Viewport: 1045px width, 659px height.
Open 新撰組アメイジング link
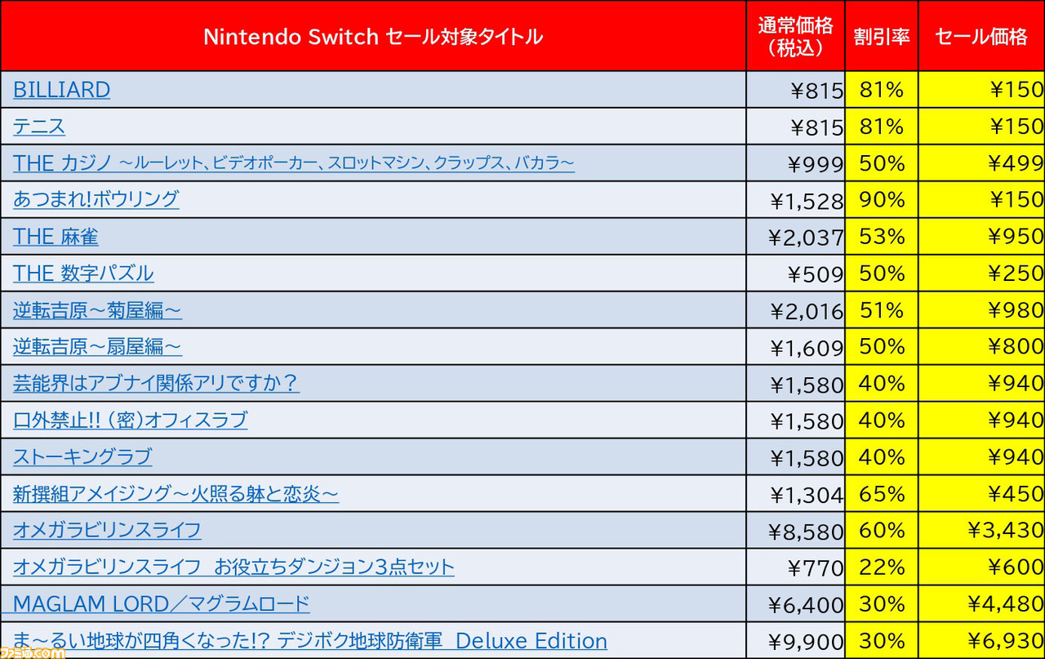click(176, 494)
